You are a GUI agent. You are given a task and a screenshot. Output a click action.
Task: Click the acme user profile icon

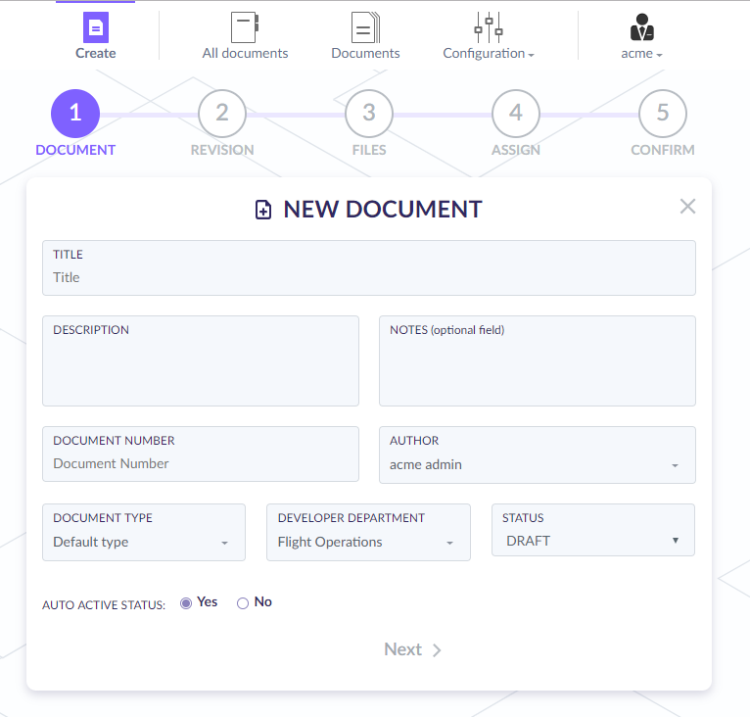tap(641, 27)
